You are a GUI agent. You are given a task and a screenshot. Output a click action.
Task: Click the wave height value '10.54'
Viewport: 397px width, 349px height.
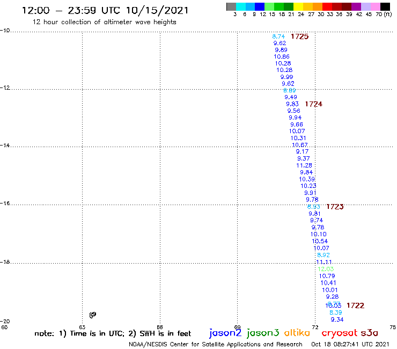click(x=320, y=241)
